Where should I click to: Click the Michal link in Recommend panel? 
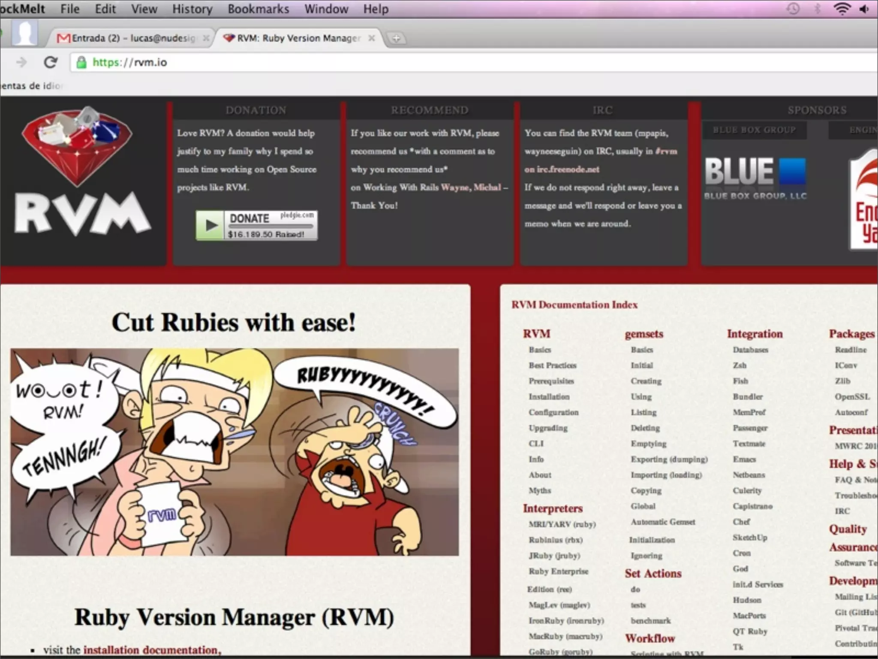(x=487, y=187)
